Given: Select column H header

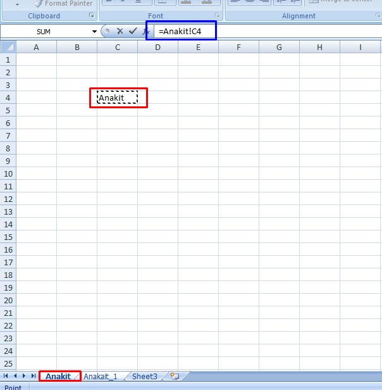Looking at the screenshot, I should point(320,47).
